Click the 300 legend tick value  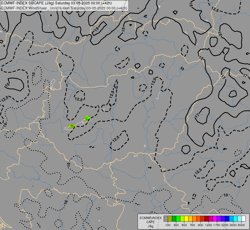[x=176, y=225]
